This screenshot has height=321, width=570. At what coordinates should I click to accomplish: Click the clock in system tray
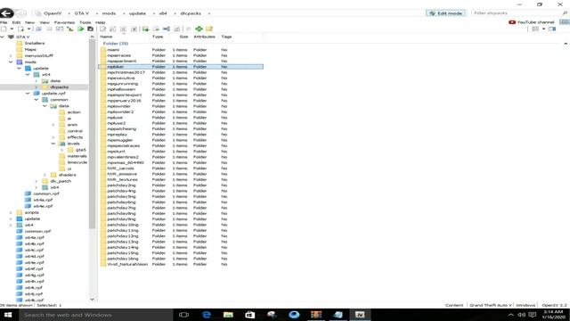pyautogui.click(x=553, y=315)
